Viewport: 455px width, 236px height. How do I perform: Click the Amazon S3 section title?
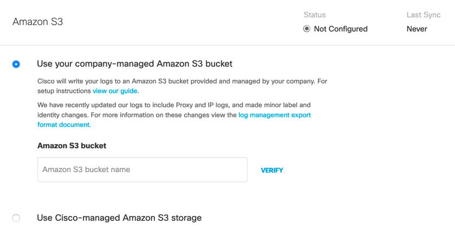37,22
